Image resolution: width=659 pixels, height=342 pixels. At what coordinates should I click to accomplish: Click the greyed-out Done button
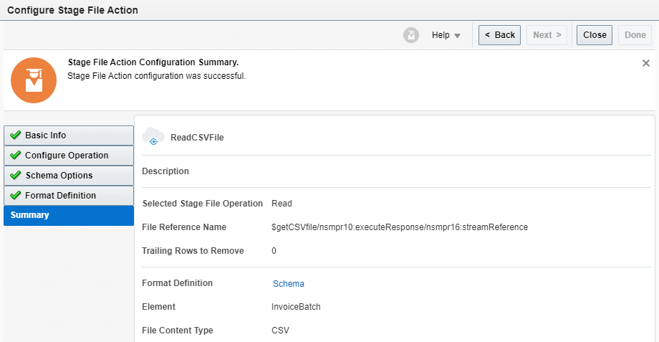click(x=635, y=35)
